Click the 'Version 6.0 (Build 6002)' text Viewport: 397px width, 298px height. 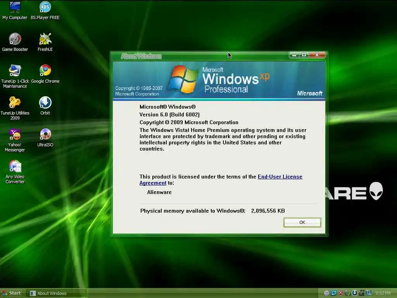170,114
